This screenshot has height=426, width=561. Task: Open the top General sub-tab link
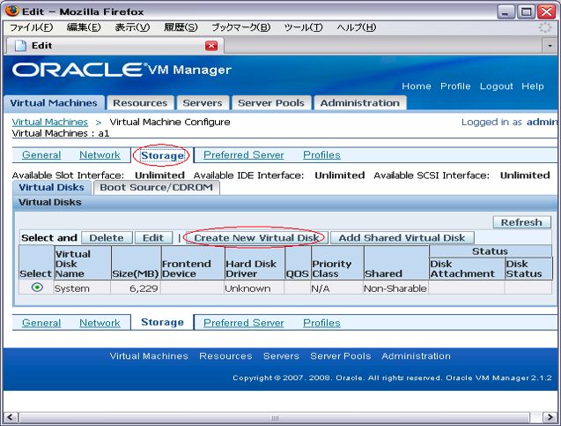(x=41, y=155)
